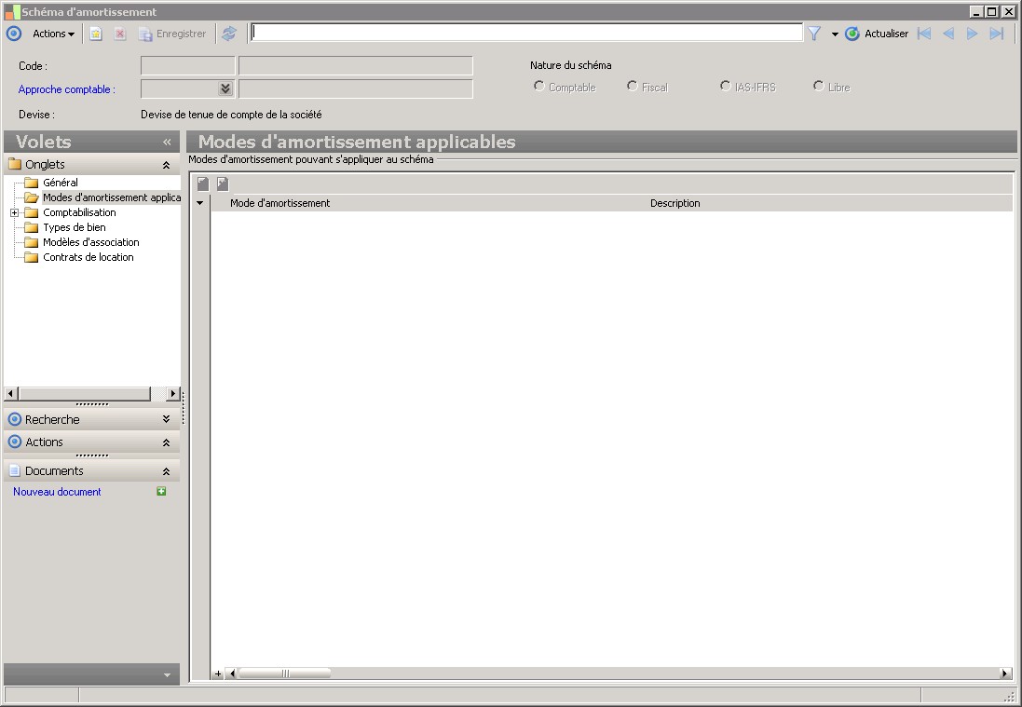Go to the last record
This screenshot has width=1022, height=707.
[x=997, y=34]
